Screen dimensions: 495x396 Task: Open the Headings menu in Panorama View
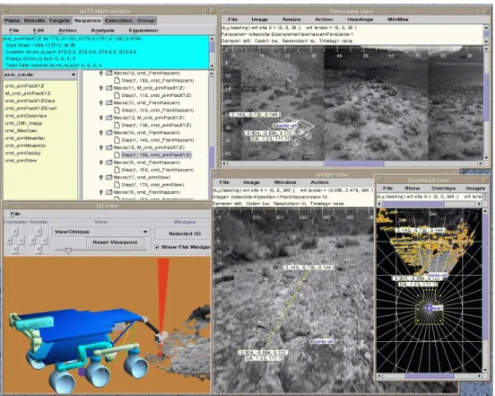click(x=360, y=19)
